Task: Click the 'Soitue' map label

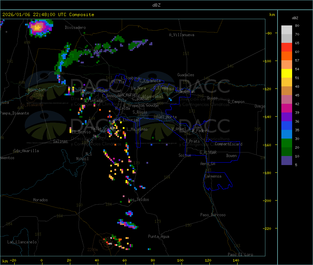Action: coord(185,155)
